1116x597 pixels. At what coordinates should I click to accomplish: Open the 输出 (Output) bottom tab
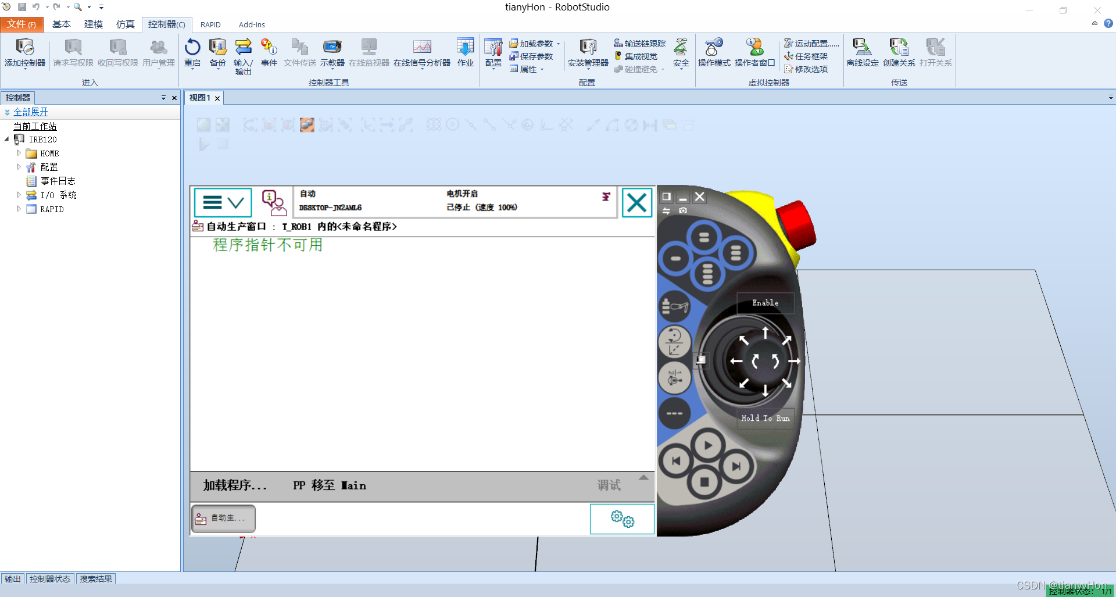click(x=12, y=579)
